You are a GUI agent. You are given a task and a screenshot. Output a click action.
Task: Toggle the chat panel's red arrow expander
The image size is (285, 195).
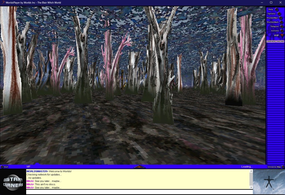pos(139,167)
